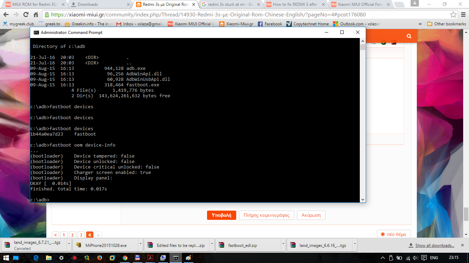469x263 pixels.
Task: Show hidden system tray icons
Action: click(383, 258)
